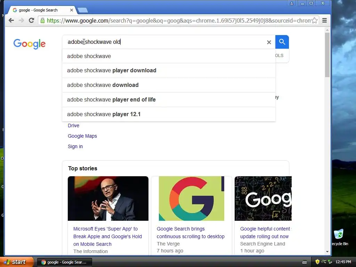Click the Satya Nadella story thumbnail

click(x=108, y=199)
